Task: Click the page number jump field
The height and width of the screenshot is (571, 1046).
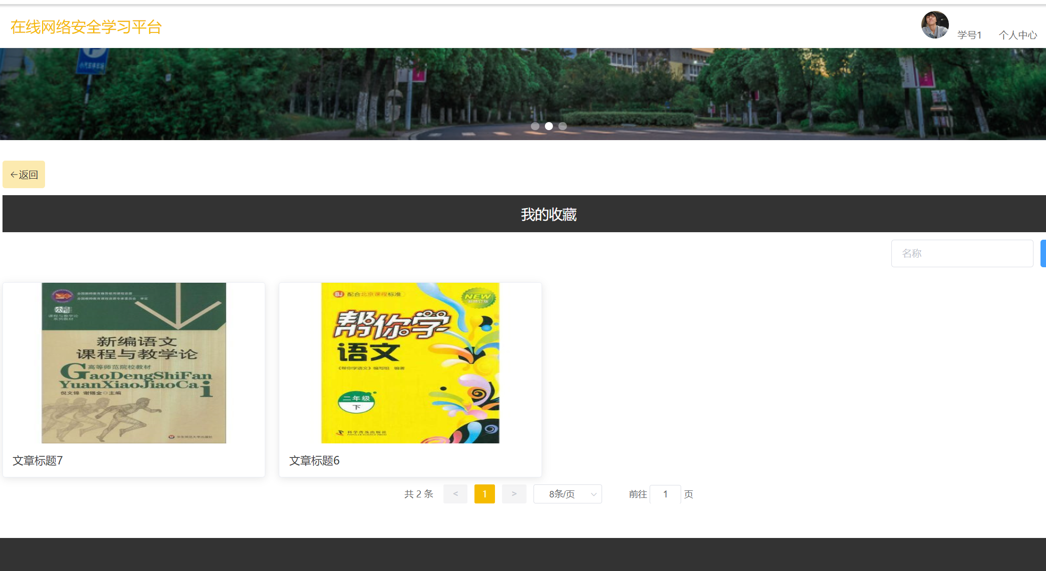Action: [x=665, y=494]
